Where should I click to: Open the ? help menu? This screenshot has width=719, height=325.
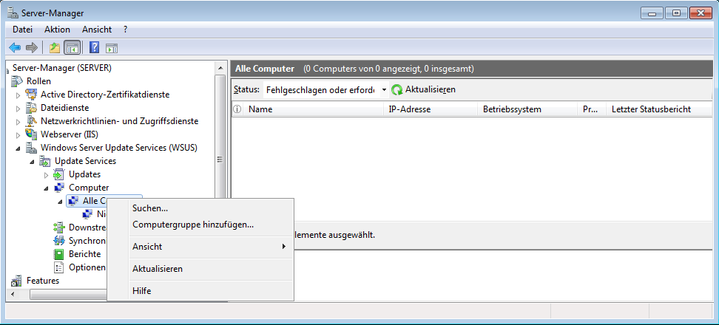(125, 30)
